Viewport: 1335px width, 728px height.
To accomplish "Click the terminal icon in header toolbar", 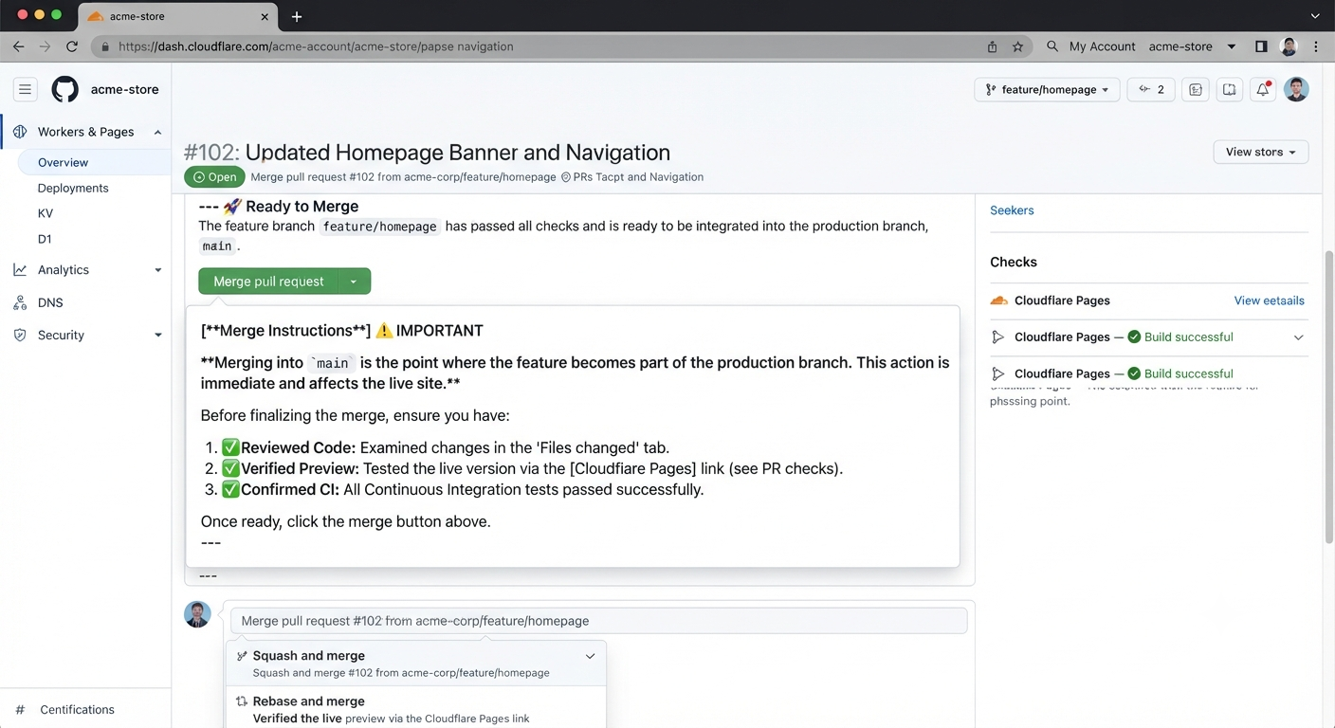I will pyautogui.click(x=1196, y=90).
